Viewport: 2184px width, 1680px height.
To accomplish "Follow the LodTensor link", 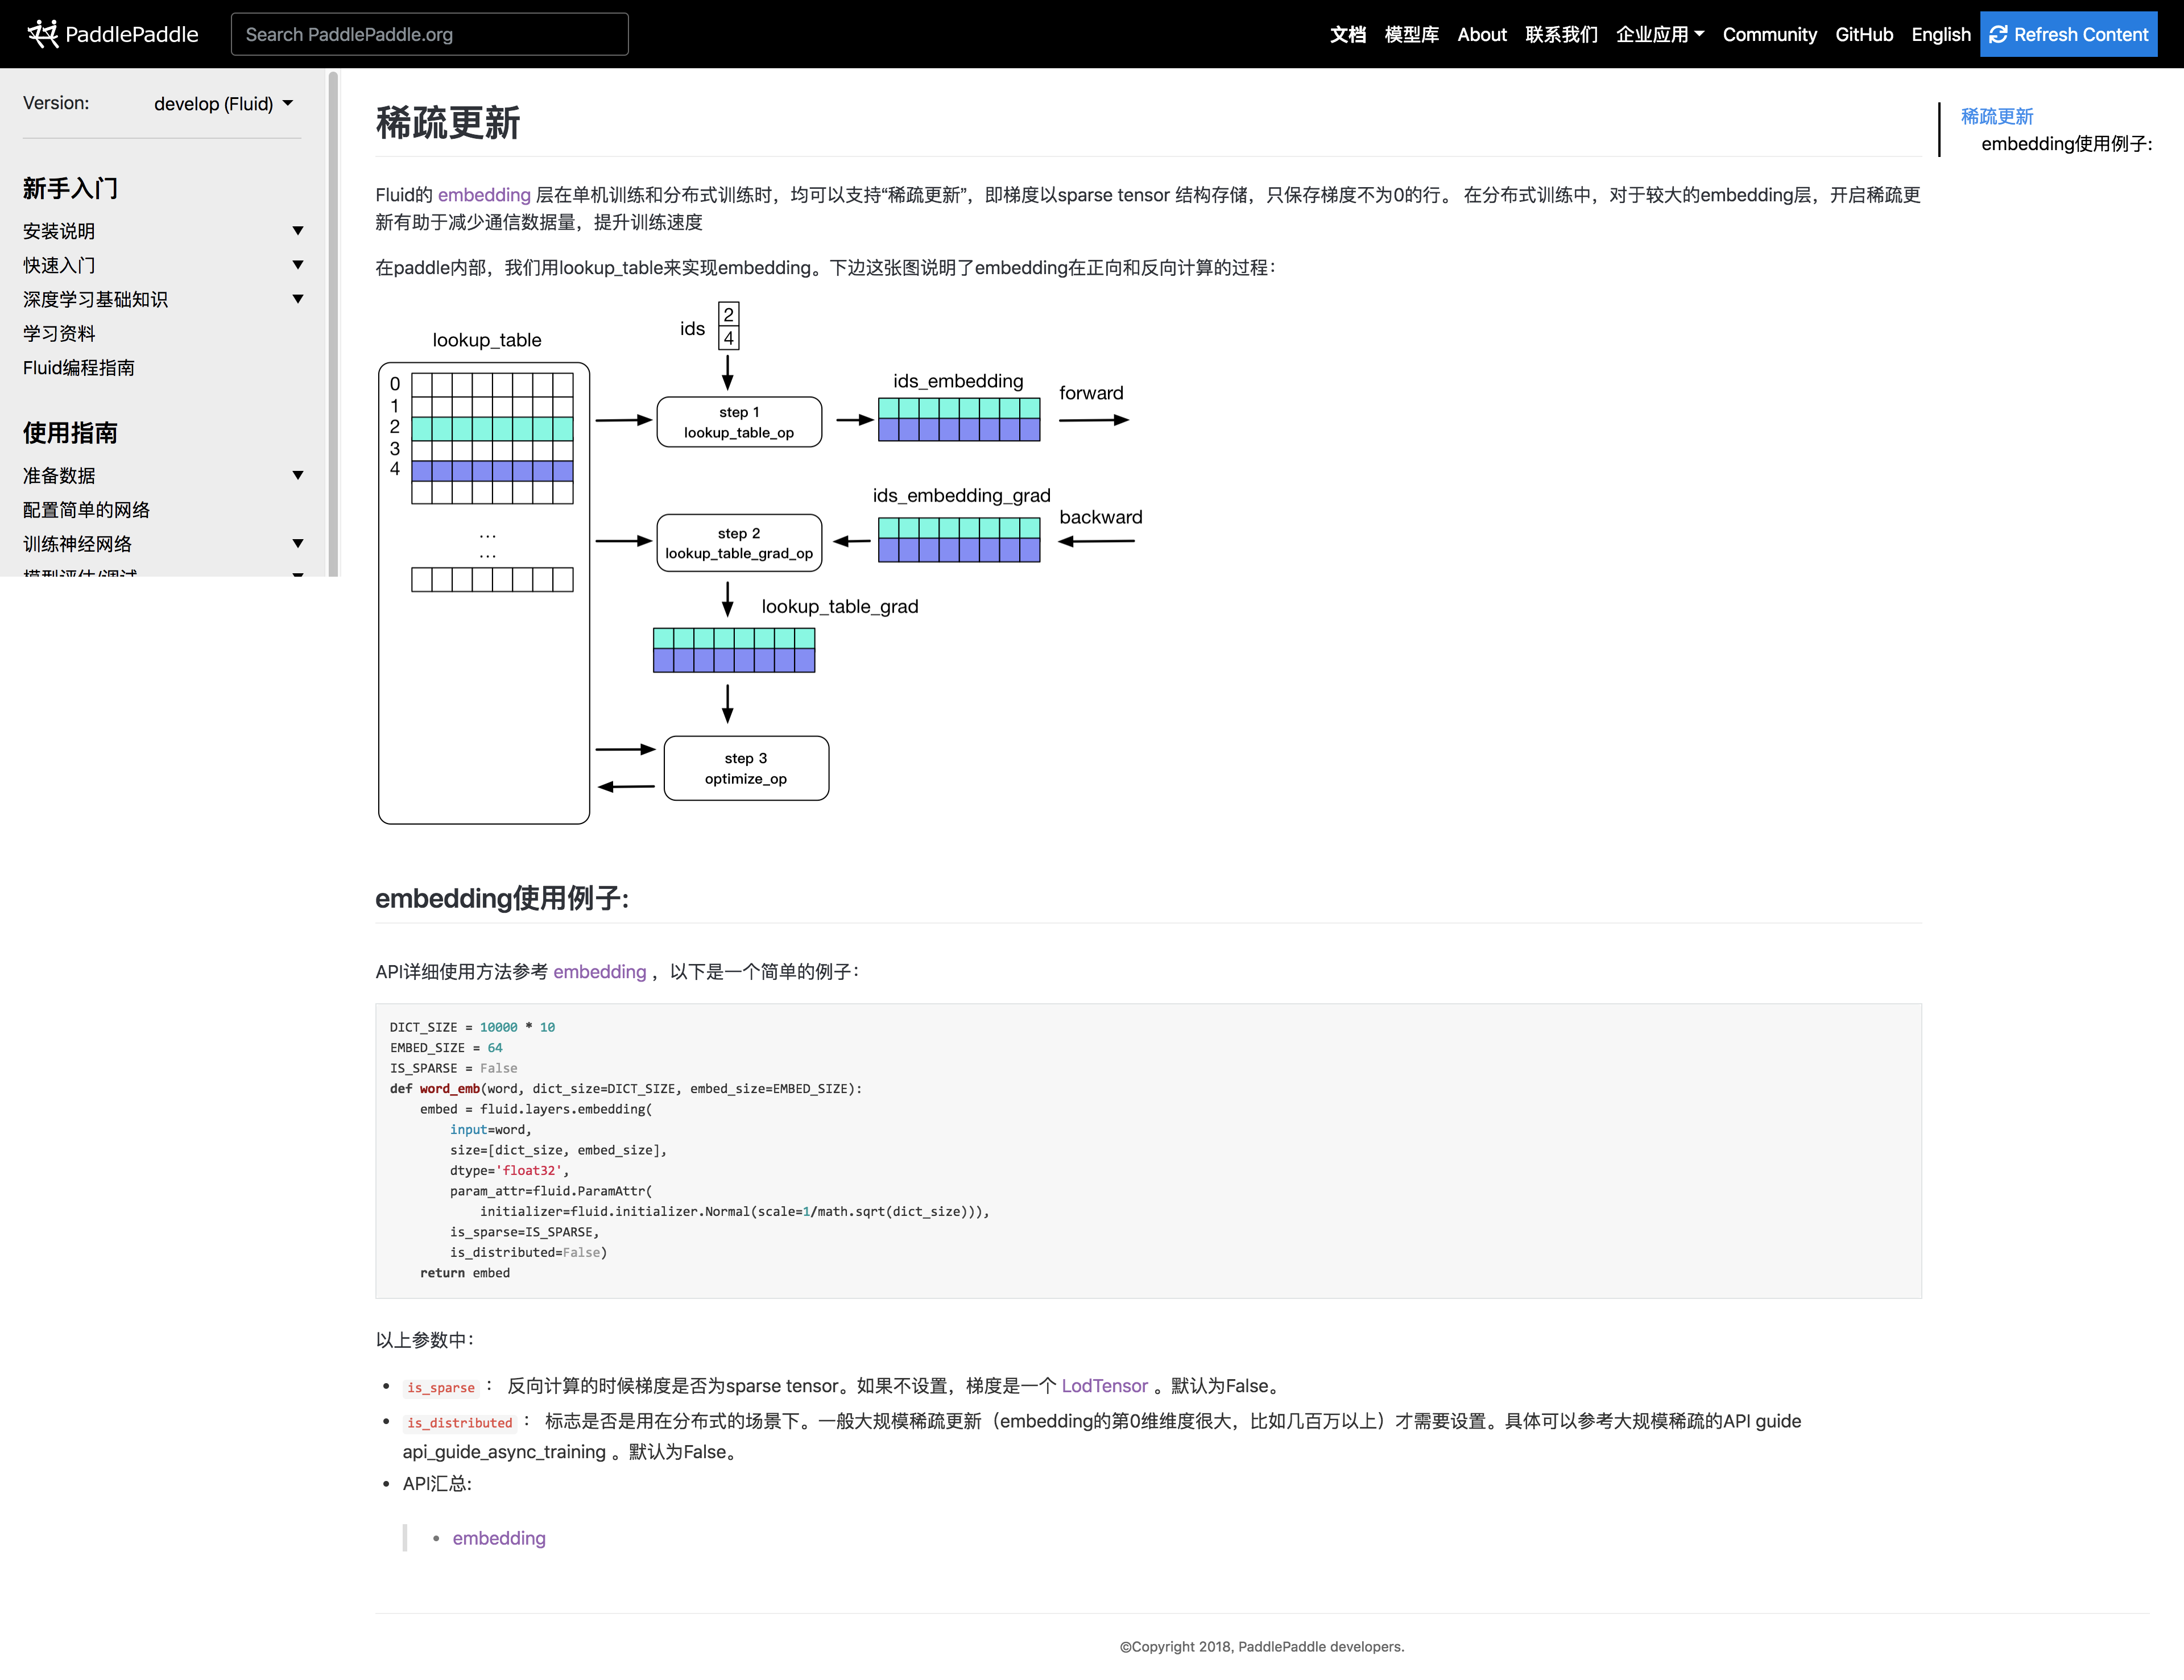I will [x=1104, y=1385].
